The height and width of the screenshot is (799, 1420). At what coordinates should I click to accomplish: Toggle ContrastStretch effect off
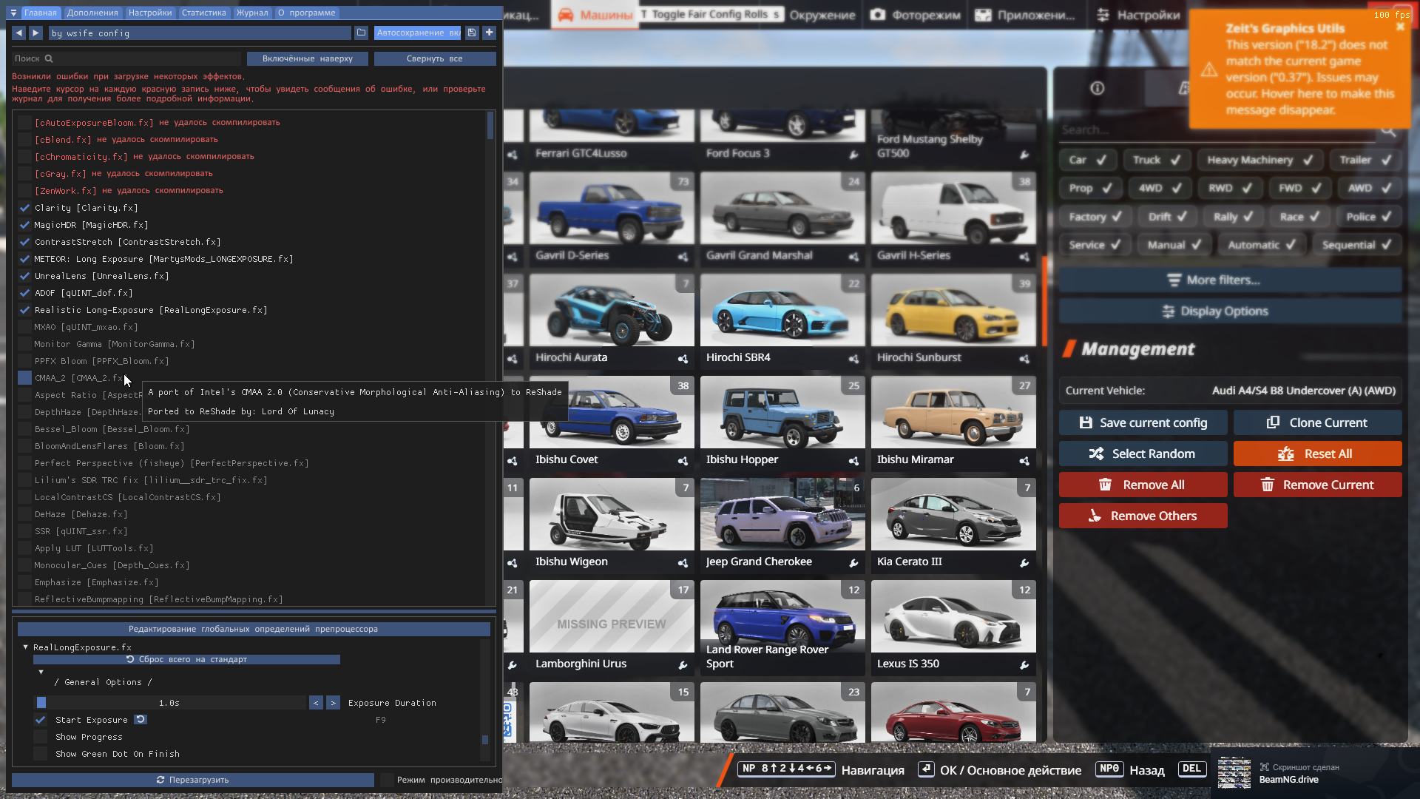tap(24, 242)
